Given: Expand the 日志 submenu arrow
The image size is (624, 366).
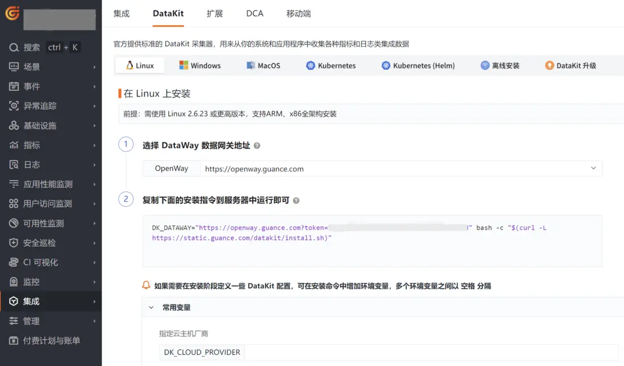Looking at the screenshot, I should pos(94,165).
